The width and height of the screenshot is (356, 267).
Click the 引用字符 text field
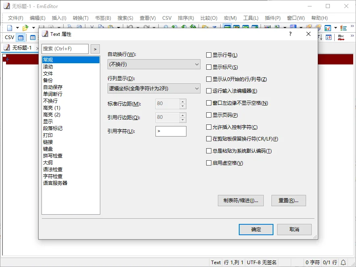[171, 131]
